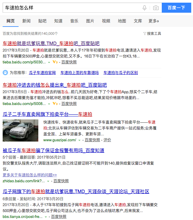Viewport: 193px width, 220px height.
Task: Open 百度快照 for tieba.baidu.com/p/5030 result
Action: pyautogui.click(x=69, y=62)
